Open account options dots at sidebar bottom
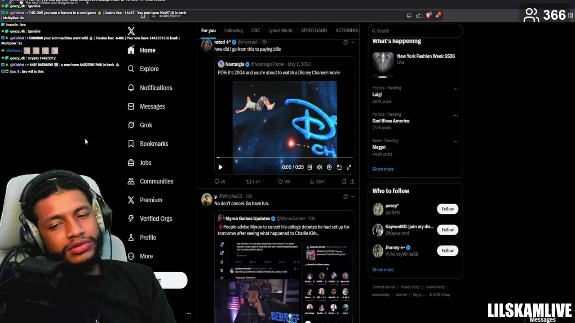The width and height of the screenshot is (575, 323). (x=189, y=314)
